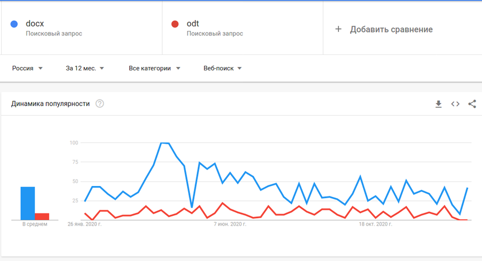Open the Россия region dropdown
The width and height of the screenshot is (482, 261).
pyautogui.click(x=27, y=68)
